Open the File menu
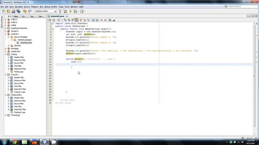 pos(2,7)
